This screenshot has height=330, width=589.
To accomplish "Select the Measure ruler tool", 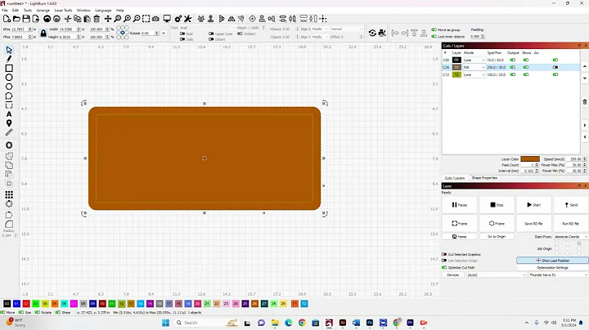I will [9, 132].
